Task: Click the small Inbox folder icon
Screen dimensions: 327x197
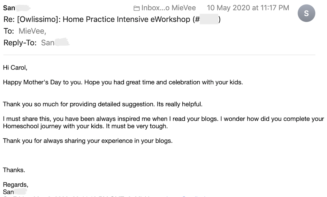Action: point(136,8)
